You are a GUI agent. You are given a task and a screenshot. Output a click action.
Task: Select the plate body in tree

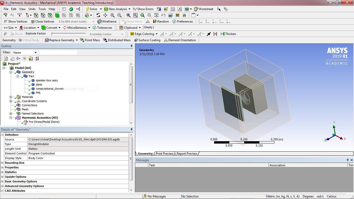point(39,84)
